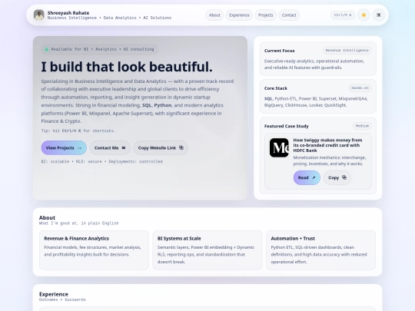This screenshot has height=311, width=415.
Task: Click the View Projects button
Action: tap(64, 148)
